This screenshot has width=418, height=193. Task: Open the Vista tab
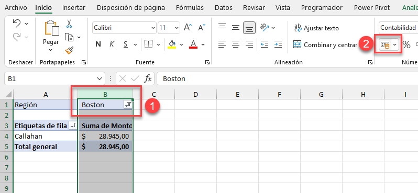click(x=283, y=8)
